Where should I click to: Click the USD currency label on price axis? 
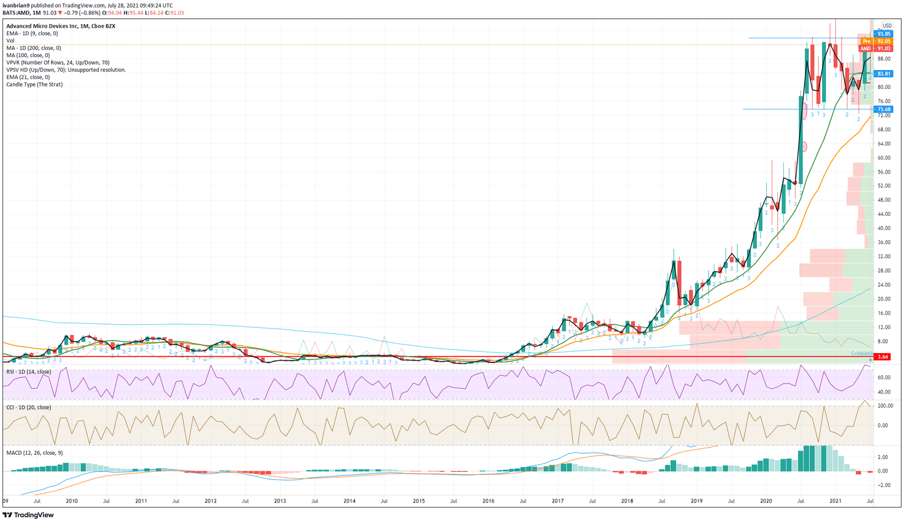pyautogui.click(x=887, y=26)
